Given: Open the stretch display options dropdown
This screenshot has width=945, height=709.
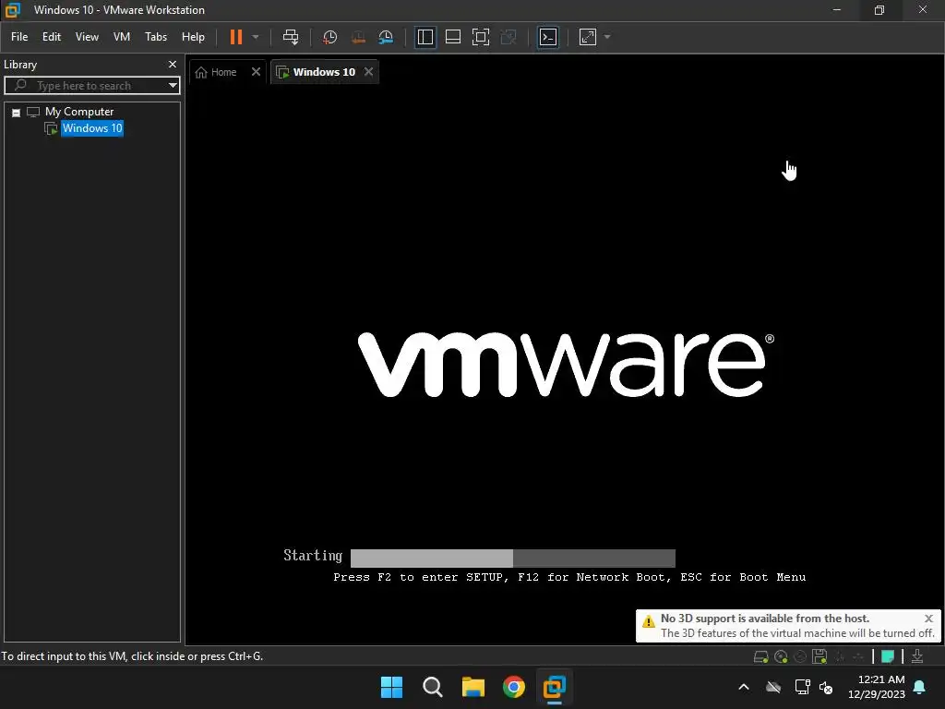Looking at the screenshot, I should click(607, 37).
